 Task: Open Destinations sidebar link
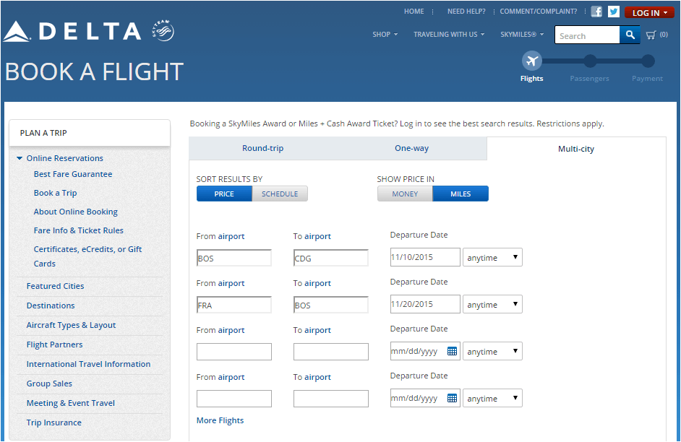51,305
